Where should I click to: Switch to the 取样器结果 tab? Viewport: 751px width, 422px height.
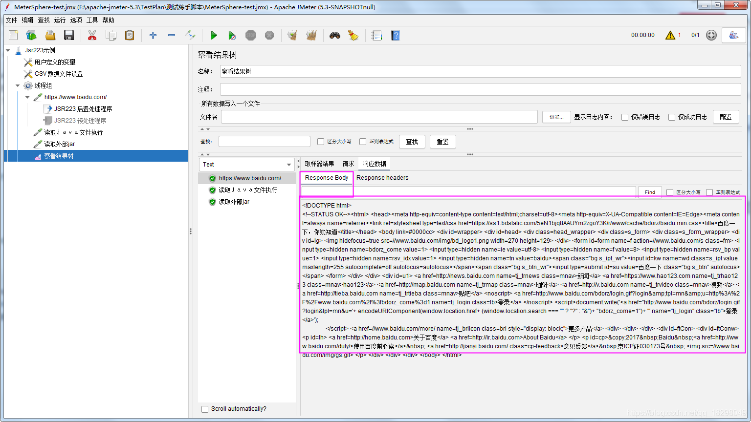click(319, 164)
